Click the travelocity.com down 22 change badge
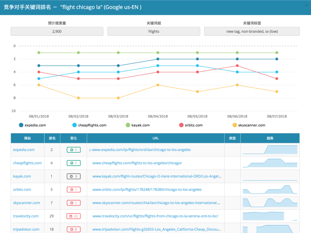This screenshot has width=311, height=233. point(73,216)
